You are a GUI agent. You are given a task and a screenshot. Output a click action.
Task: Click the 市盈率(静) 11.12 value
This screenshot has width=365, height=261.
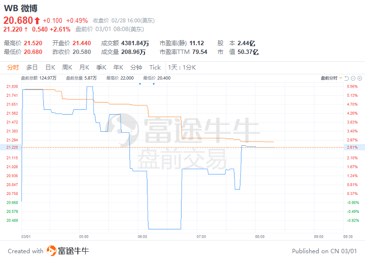(197, 43)
